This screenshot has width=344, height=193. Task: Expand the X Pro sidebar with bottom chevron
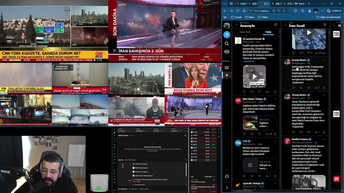pyautogui.click(x=227, y=188)
